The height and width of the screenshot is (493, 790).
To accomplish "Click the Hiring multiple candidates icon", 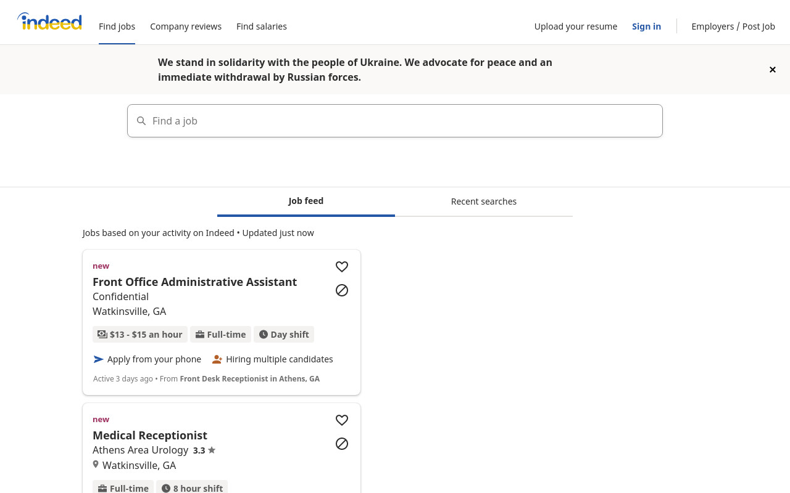I will point(217,359).
